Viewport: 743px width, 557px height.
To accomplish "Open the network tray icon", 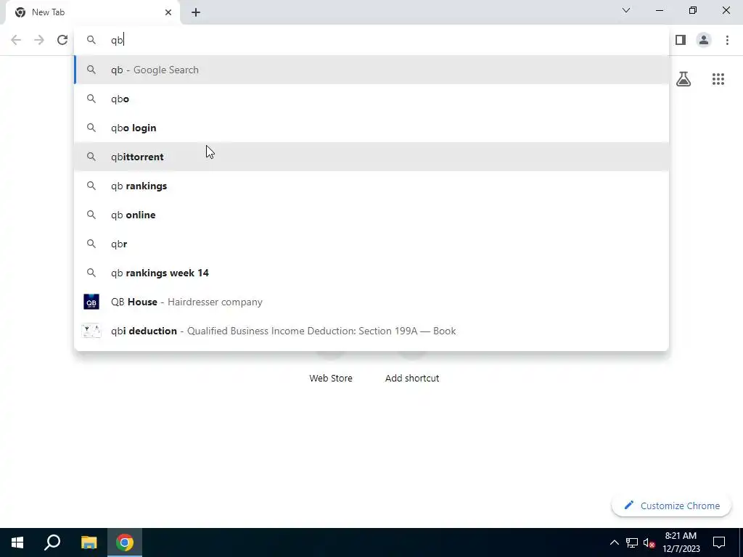I will point(631,542).
